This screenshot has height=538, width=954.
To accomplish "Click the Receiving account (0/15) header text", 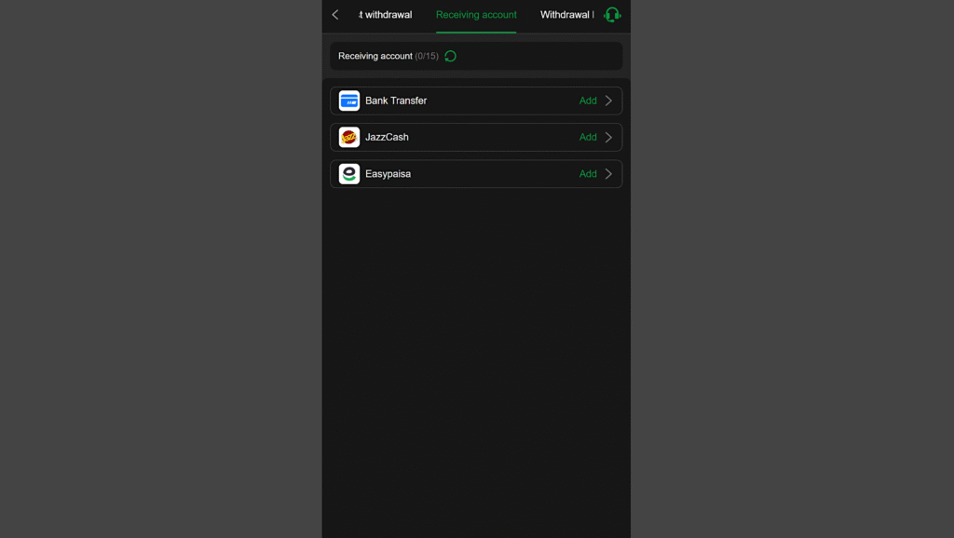I will pos(388,56).
